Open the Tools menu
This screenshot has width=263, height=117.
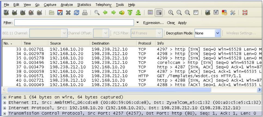pos(120,5)
